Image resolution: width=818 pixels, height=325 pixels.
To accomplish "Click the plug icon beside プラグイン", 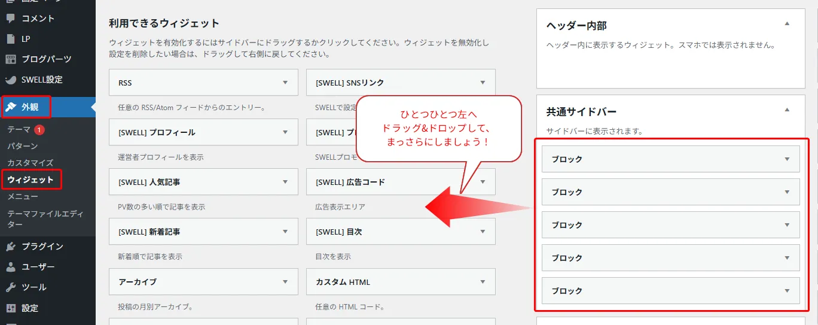I will [x=10, y=247].
